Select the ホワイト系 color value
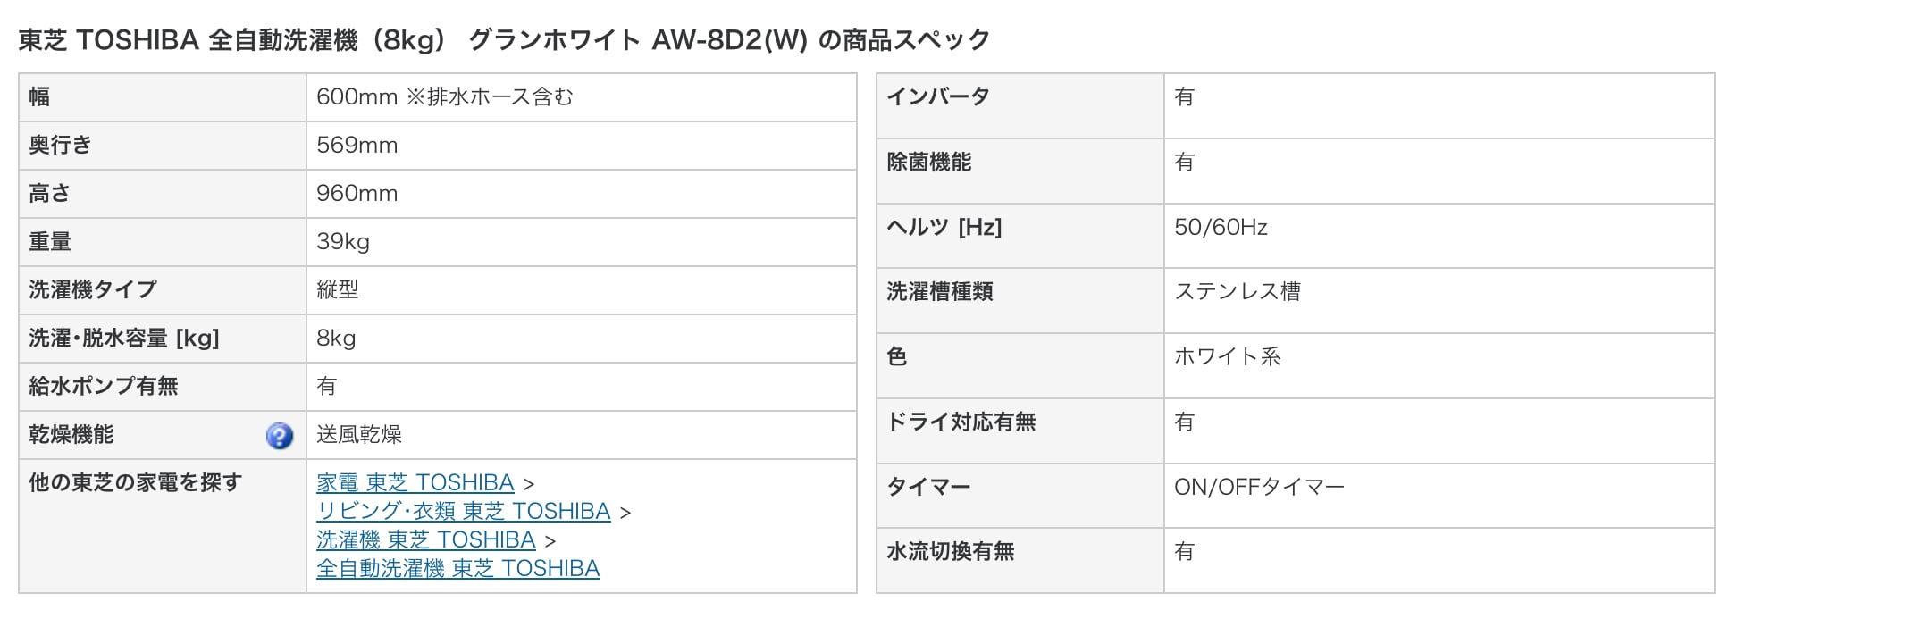Screen dimensions: 1930x627 1227,357
